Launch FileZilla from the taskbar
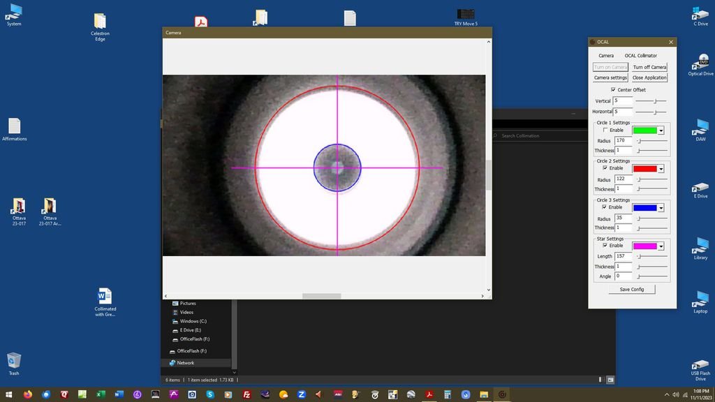The height and width of the screenshot is (402, 715). click(246, 394)
